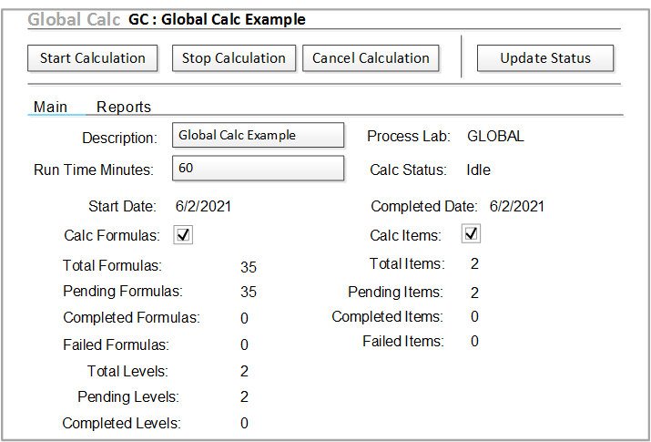Hit the Cancel Calculation button

[x=371, y=58]
